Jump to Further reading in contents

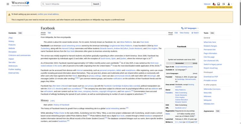(14, 70)
